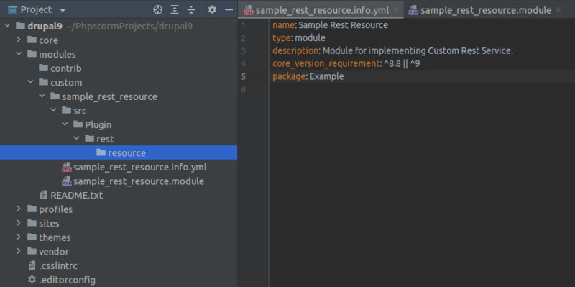The image size is (575, 287).
Task: Click line number 6 in the gutter
Action: [x=244, y=89]
